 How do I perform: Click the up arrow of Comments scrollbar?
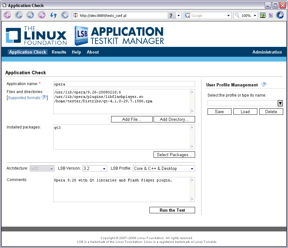[x=192, y=180]
